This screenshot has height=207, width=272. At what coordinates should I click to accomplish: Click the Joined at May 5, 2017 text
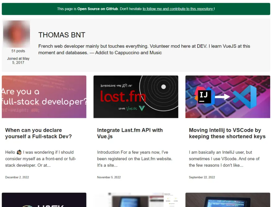(18, 60)
